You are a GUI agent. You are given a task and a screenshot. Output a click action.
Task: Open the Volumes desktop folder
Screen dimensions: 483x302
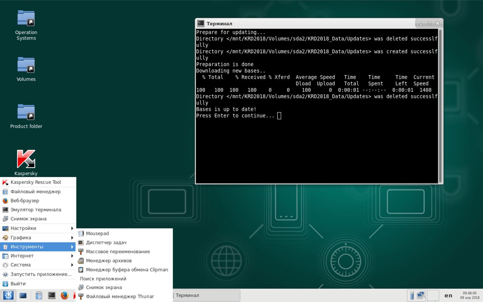[26, 69]
